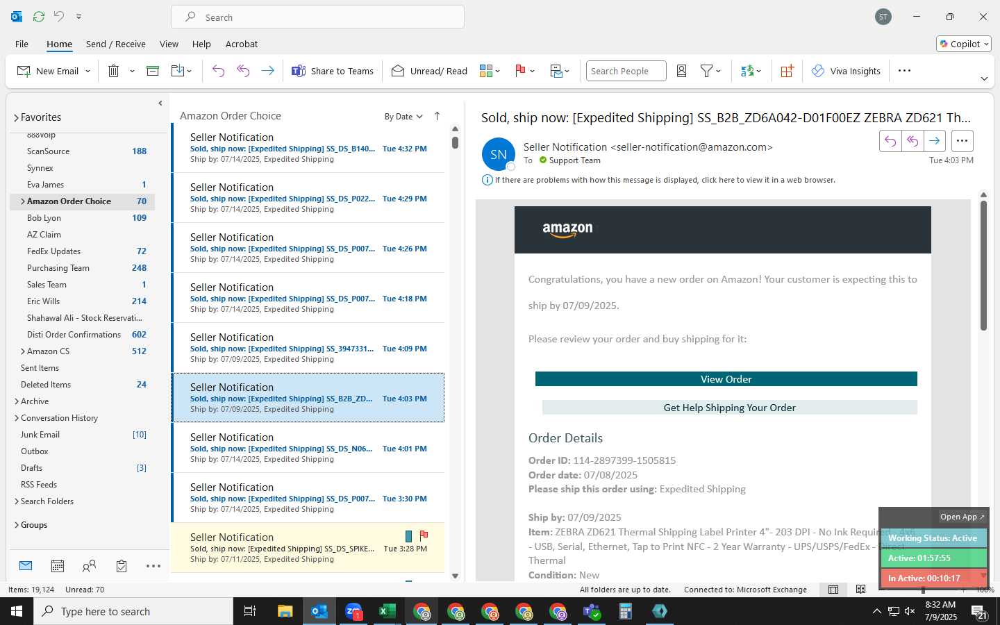This screenshot has width=1000, height=625.
Task: Click Open App overlay button
Action: point(962,517)
